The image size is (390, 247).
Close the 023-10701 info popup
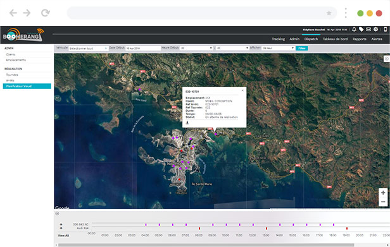point(242,90)
